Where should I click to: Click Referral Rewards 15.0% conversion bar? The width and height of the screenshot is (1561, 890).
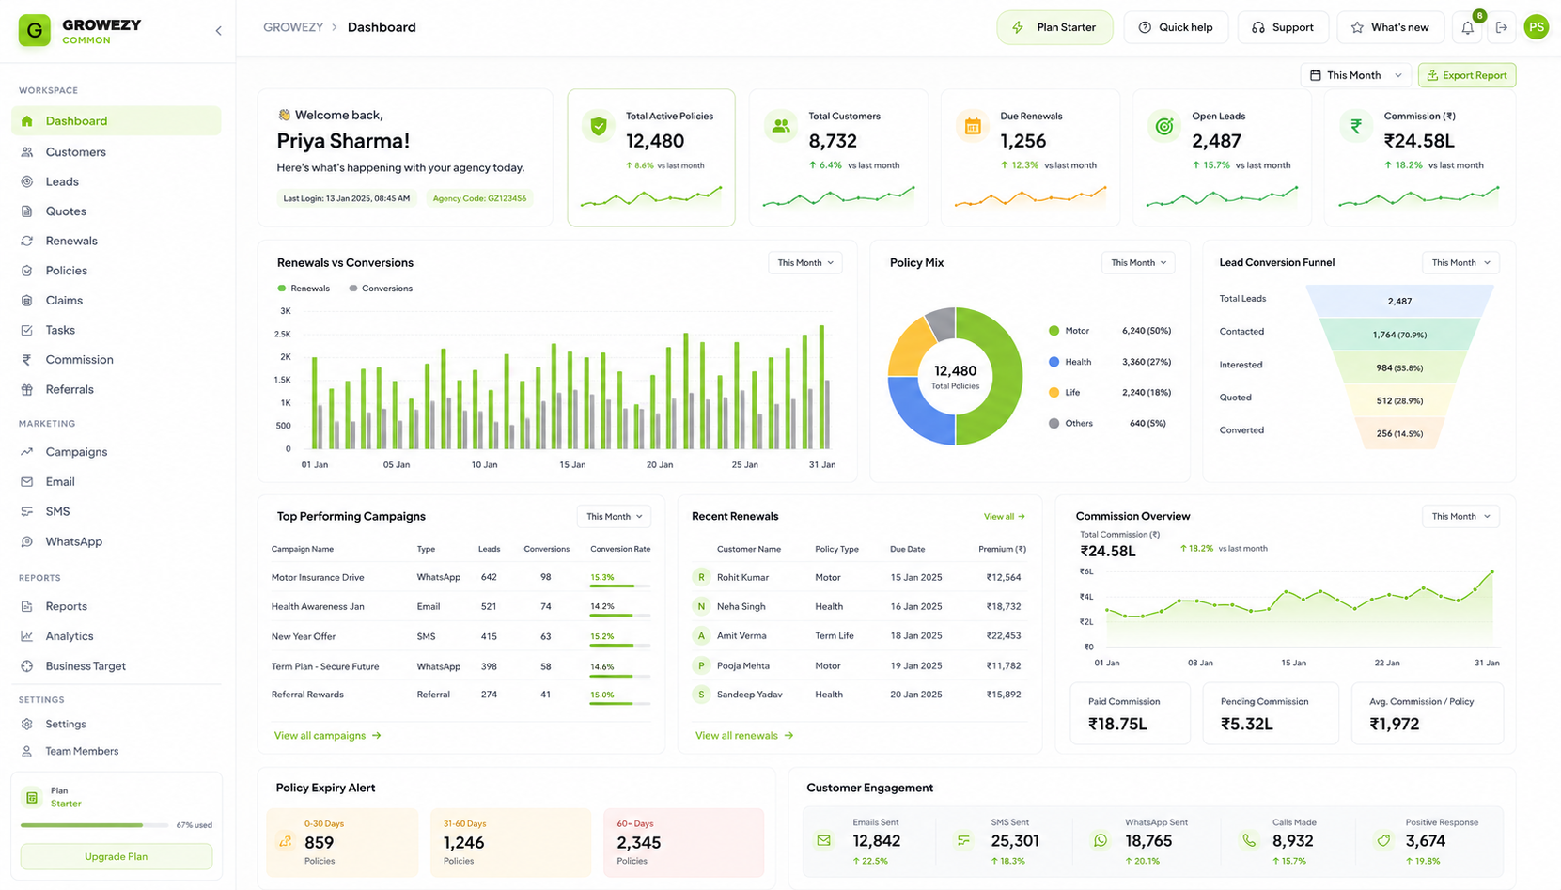619,703
